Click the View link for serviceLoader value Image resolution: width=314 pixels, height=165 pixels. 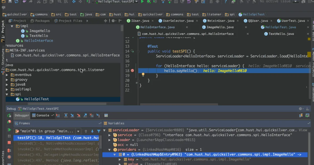click(303, 130)
